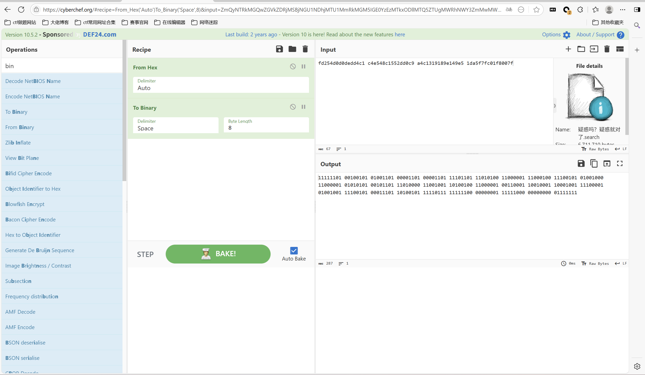
Task: Replace input with output icon
Action: point(607,163)
